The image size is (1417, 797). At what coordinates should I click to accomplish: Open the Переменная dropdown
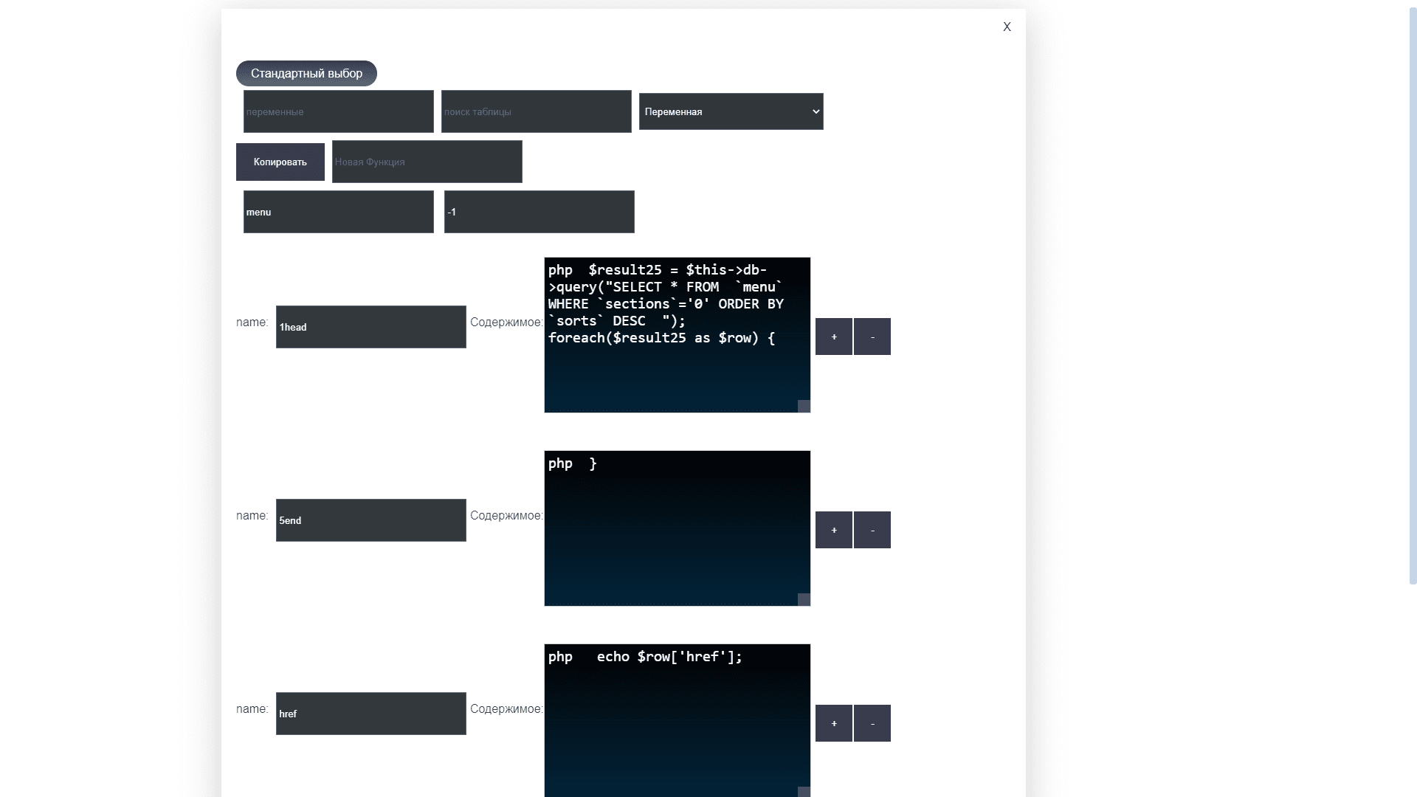click(731, 111)
